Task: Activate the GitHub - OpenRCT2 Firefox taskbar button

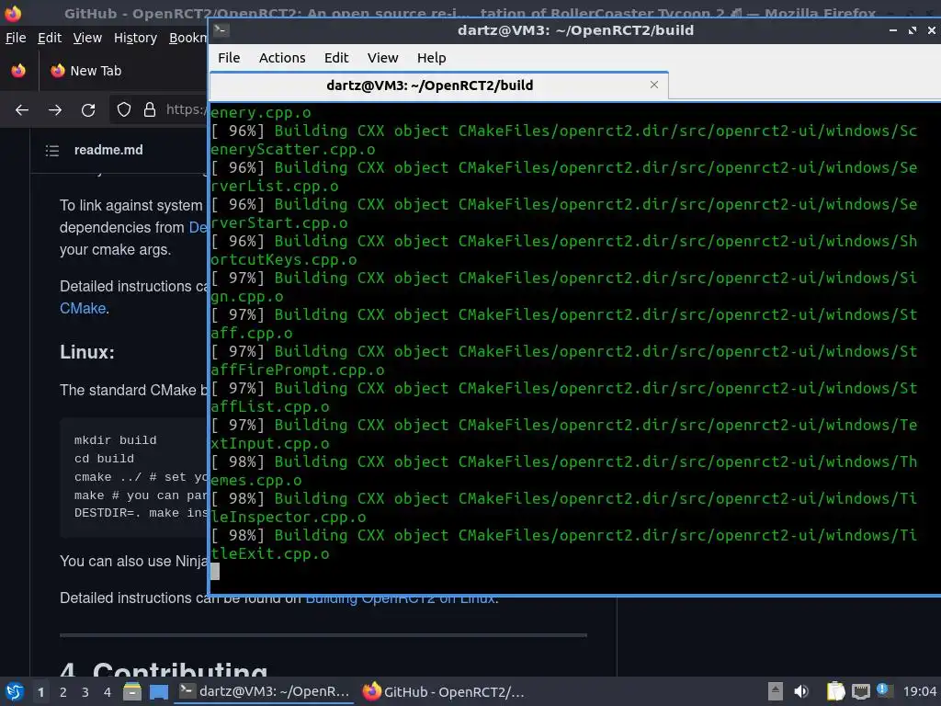Action: click(x=444, y=691)
